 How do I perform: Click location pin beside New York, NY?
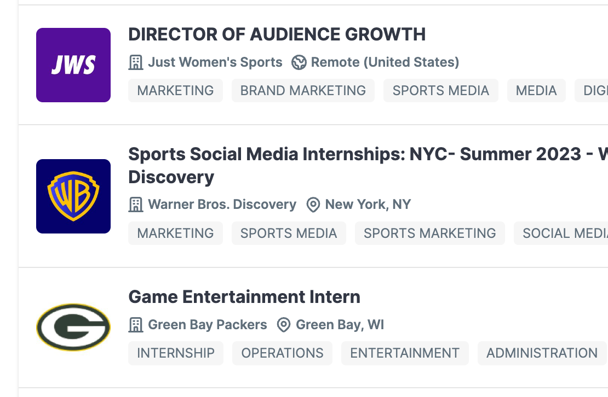313,205
